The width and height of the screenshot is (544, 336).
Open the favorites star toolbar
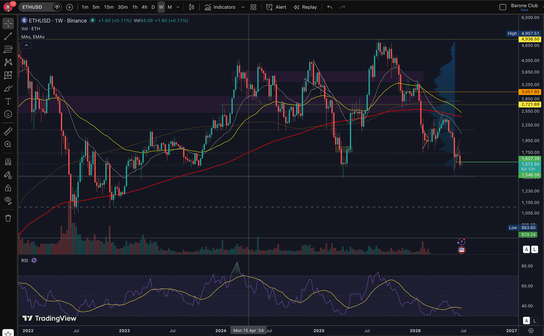[x=8, y=334]
